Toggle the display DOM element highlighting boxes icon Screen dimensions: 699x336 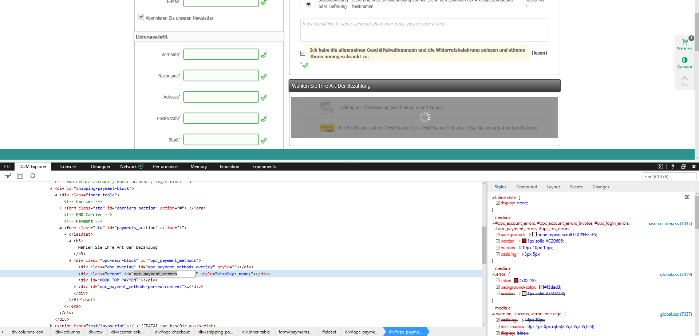pos(20,176)
